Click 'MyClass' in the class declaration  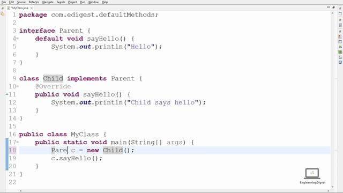pos(85,135)
